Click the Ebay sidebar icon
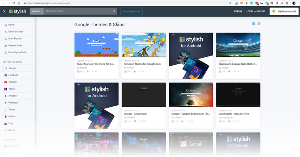 click(x=5, y=124)
